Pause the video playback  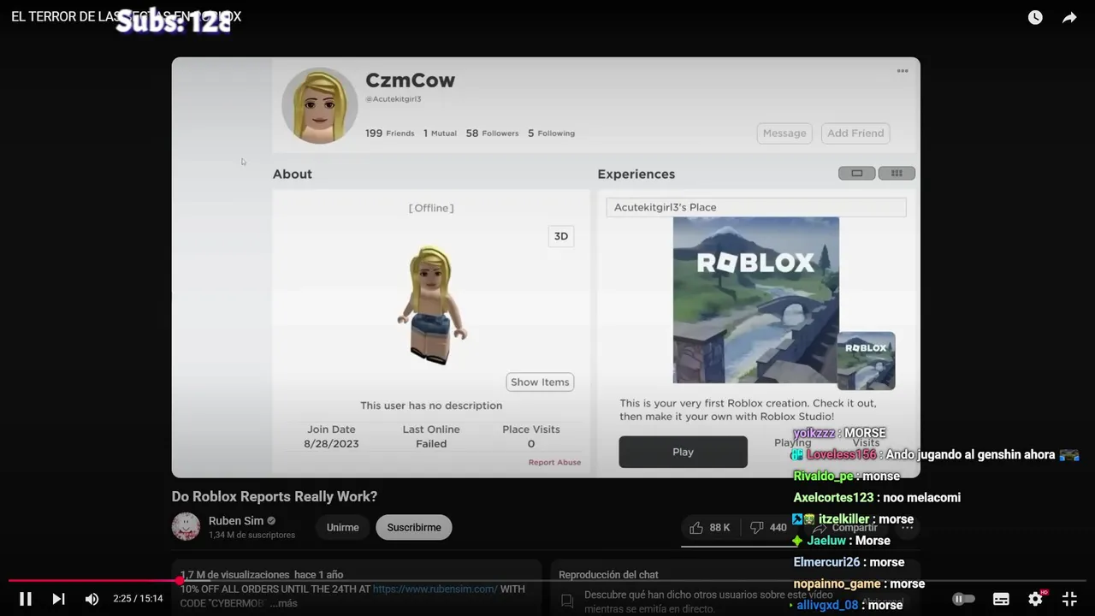pyautogui.click(x=26, y=599)
